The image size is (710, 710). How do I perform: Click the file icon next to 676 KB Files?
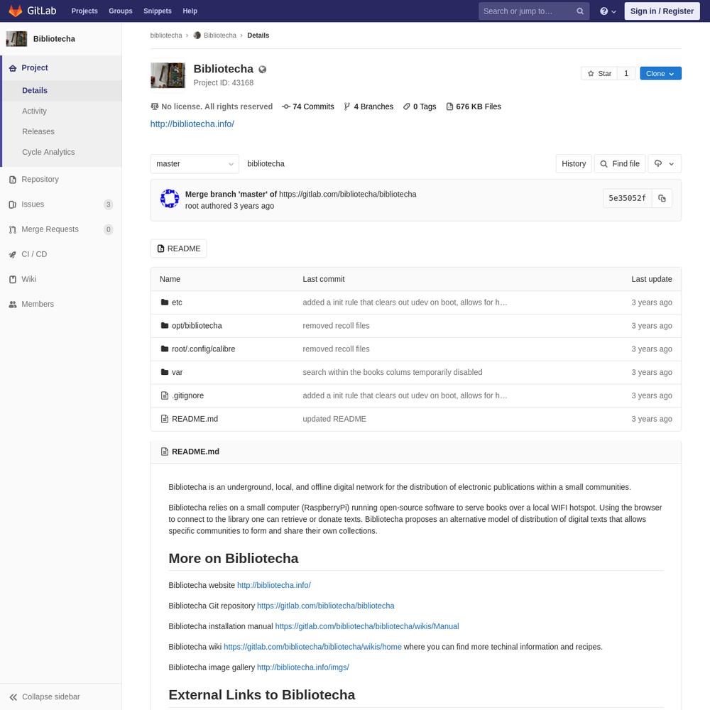[449, 107]
